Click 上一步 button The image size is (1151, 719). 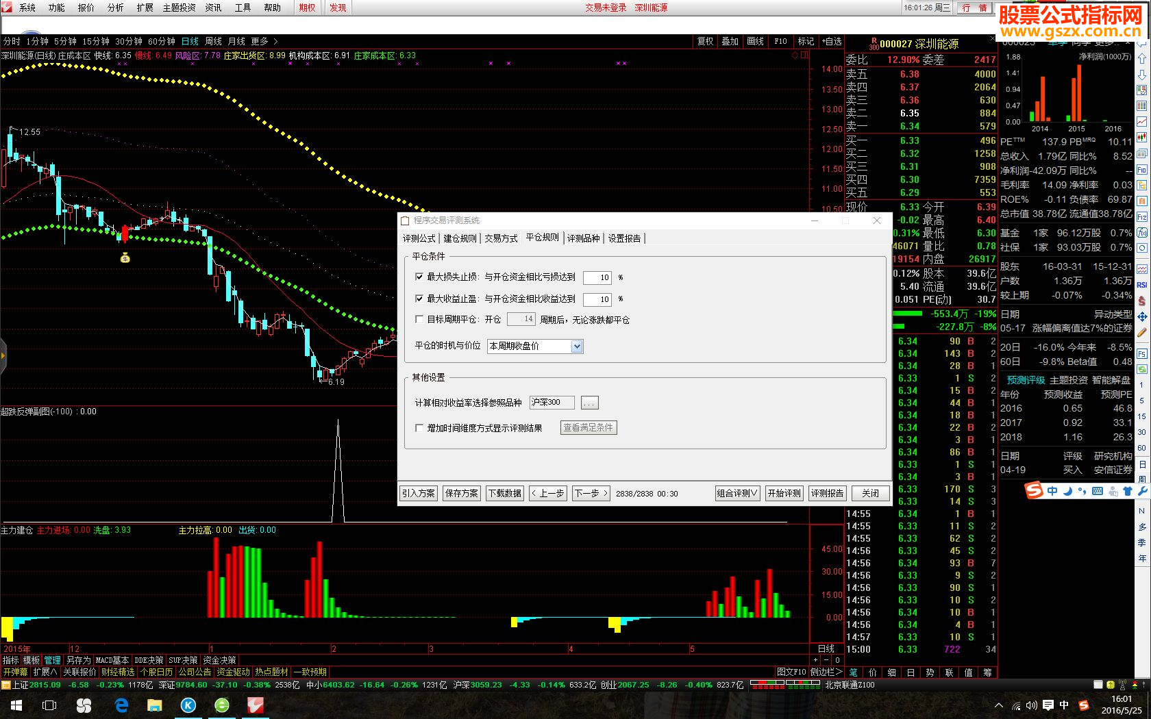pyautogui.click(x=548, y=493)
